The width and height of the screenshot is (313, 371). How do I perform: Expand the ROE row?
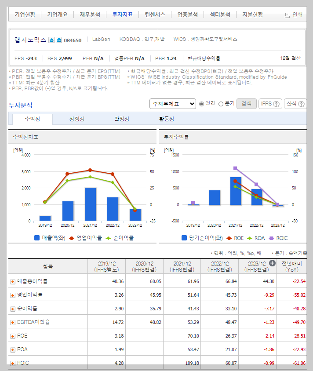[13, 336]
